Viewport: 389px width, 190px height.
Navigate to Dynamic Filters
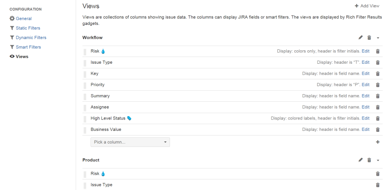pos(31,38)
